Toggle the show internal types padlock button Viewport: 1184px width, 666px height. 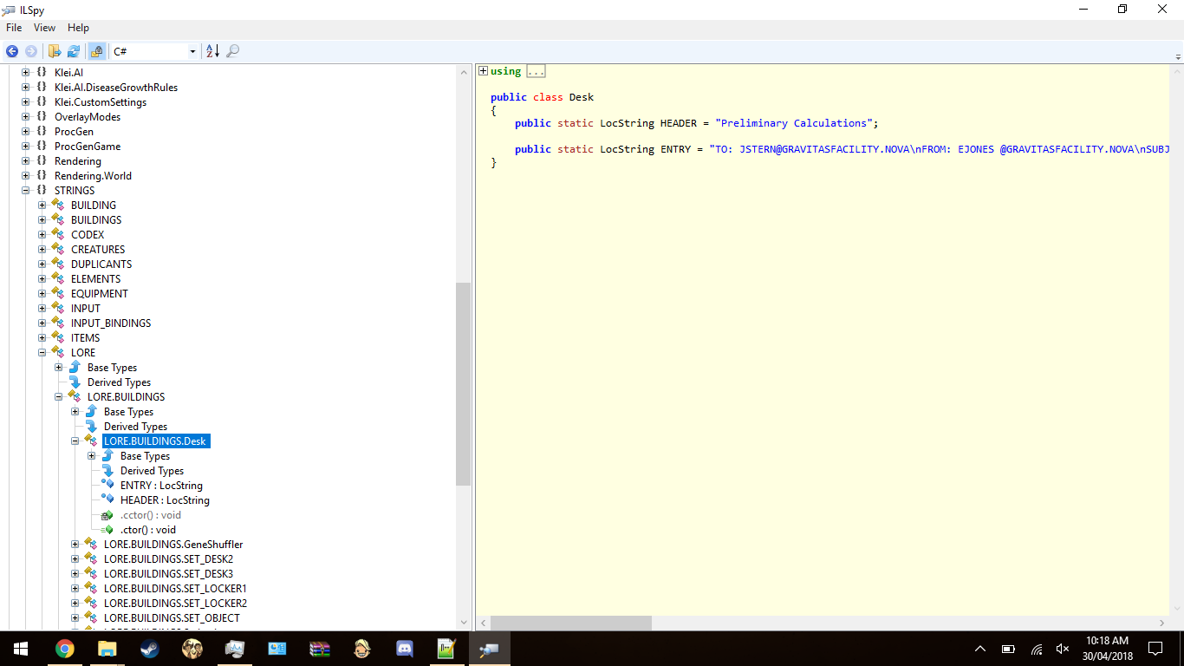click(96, 52)
